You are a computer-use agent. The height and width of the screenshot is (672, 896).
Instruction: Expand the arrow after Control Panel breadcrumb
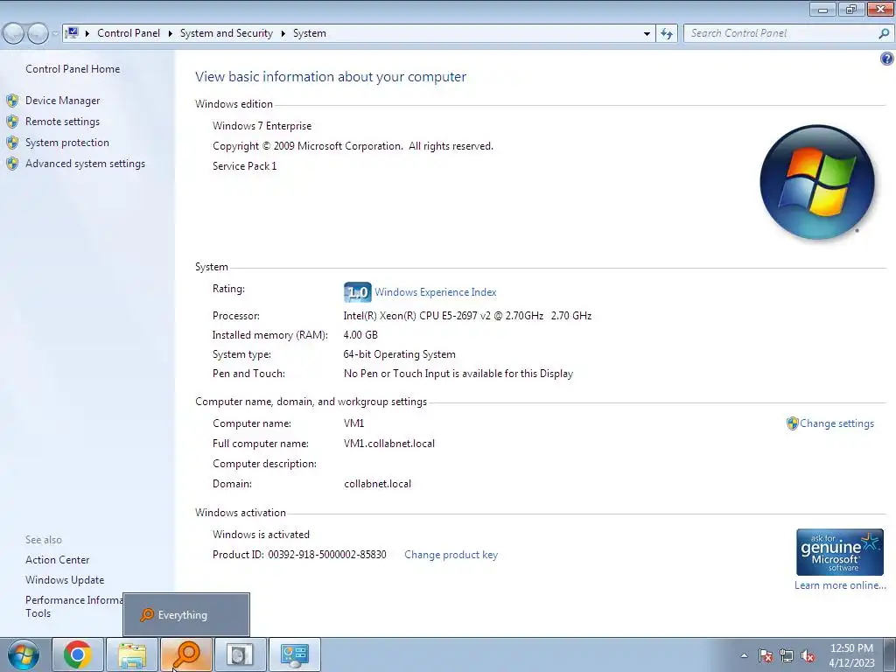(x=171, y=33)
